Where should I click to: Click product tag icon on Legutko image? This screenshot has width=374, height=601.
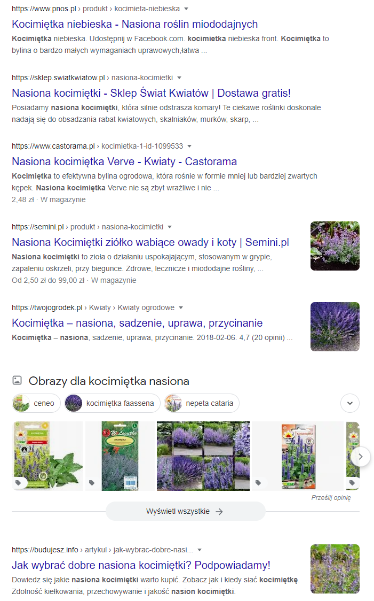[x=92, y=482]
